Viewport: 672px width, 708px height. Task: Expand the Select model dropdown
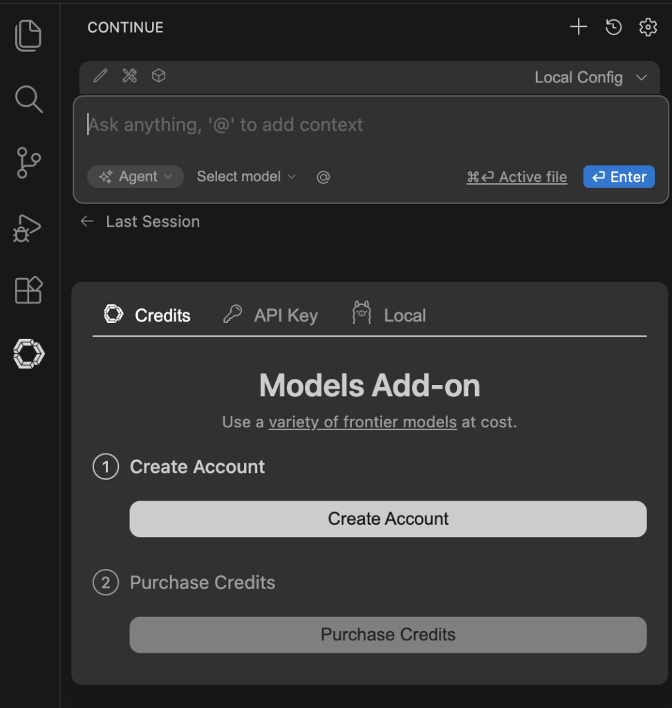(246, 177)
